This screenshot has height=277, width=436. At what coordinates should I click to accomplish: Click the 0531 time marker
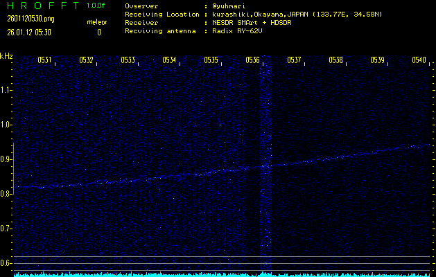pyautogui.click(x=44, y=60)
